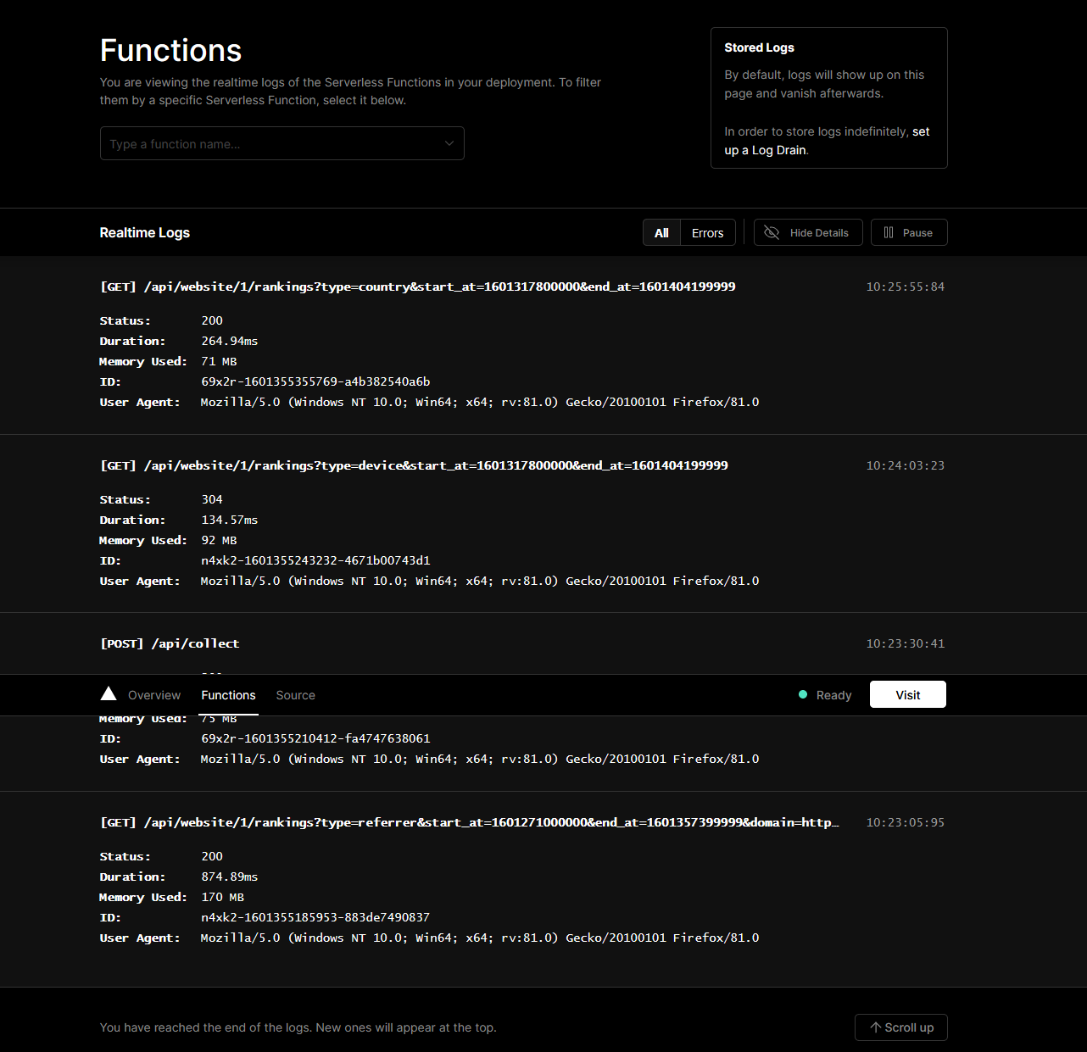Toggle Hide Details for log entries
This screenshot has width=1087, height=1052.
pos(807,232)
